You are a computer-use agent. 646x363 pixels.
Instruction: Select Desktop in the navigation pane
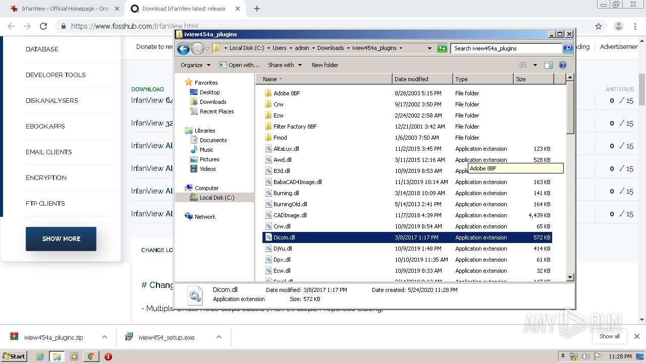[x=205, y=92]
